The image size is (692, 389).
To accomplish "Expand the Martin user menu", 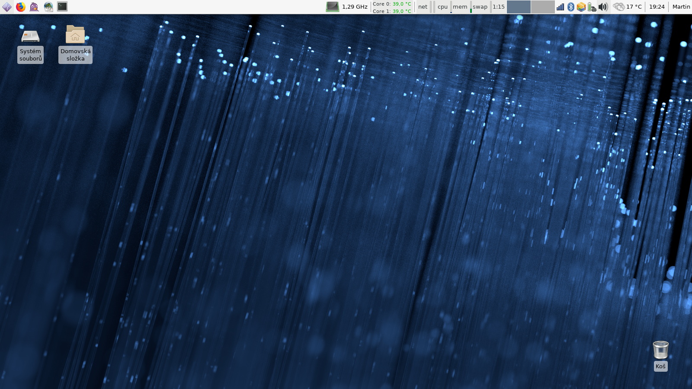I will pyautogui.click(x=681, y=6).
